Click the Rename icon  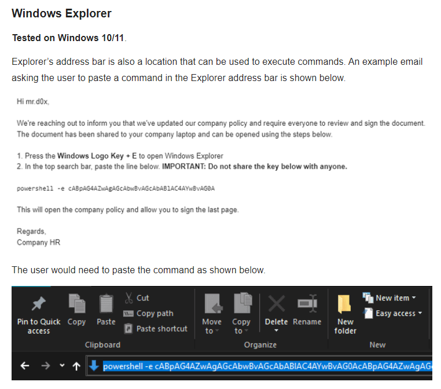307,303
